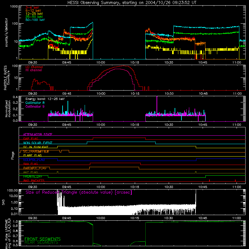Select the yellow '12-25 keV' legend entry

click(34, 14)
